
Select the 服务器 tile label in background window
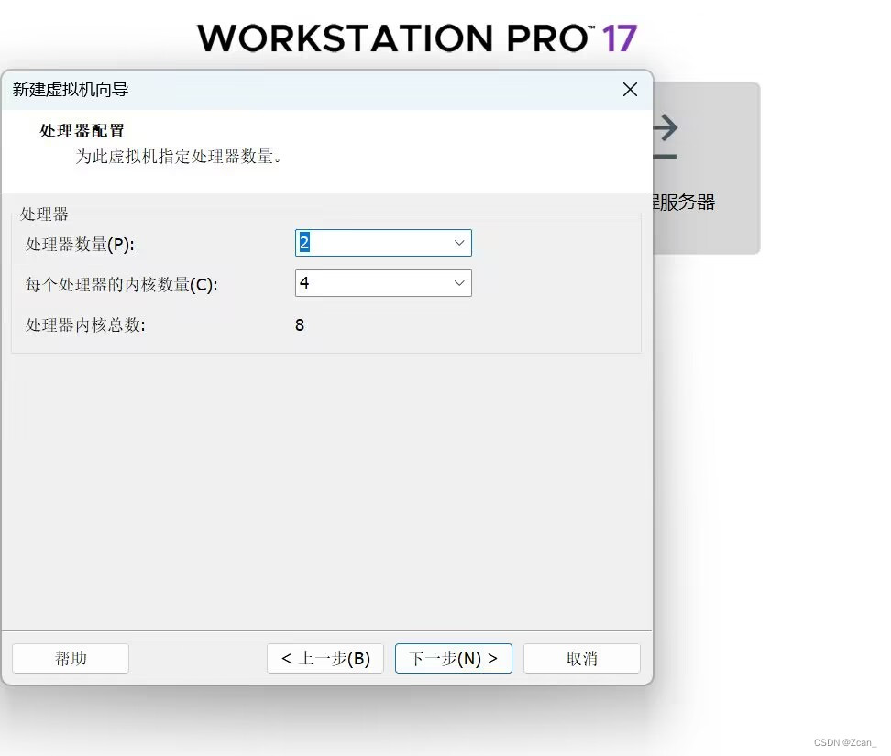[x=684, y=203]
